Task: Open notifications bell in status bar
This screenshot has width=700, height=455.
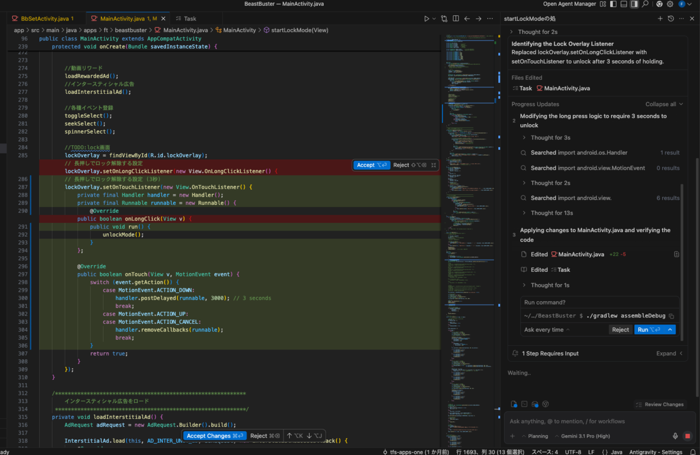Action: coord(692,452)
